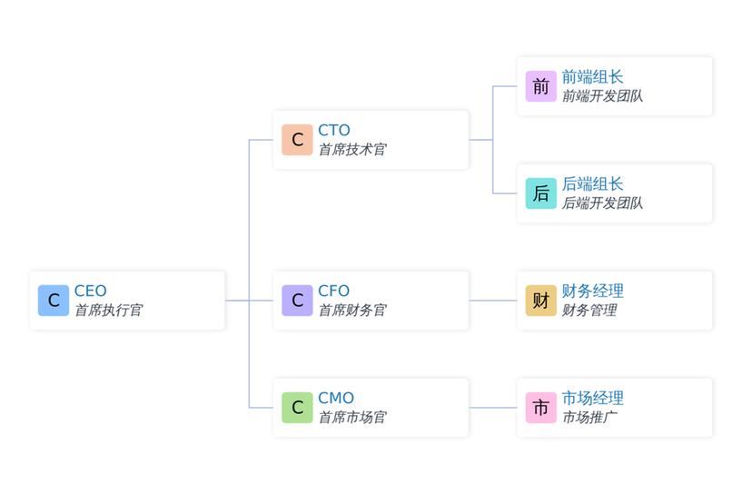Open the CTO title link
Viewport: 742px width, 494px height.
(x=334, y=130)
